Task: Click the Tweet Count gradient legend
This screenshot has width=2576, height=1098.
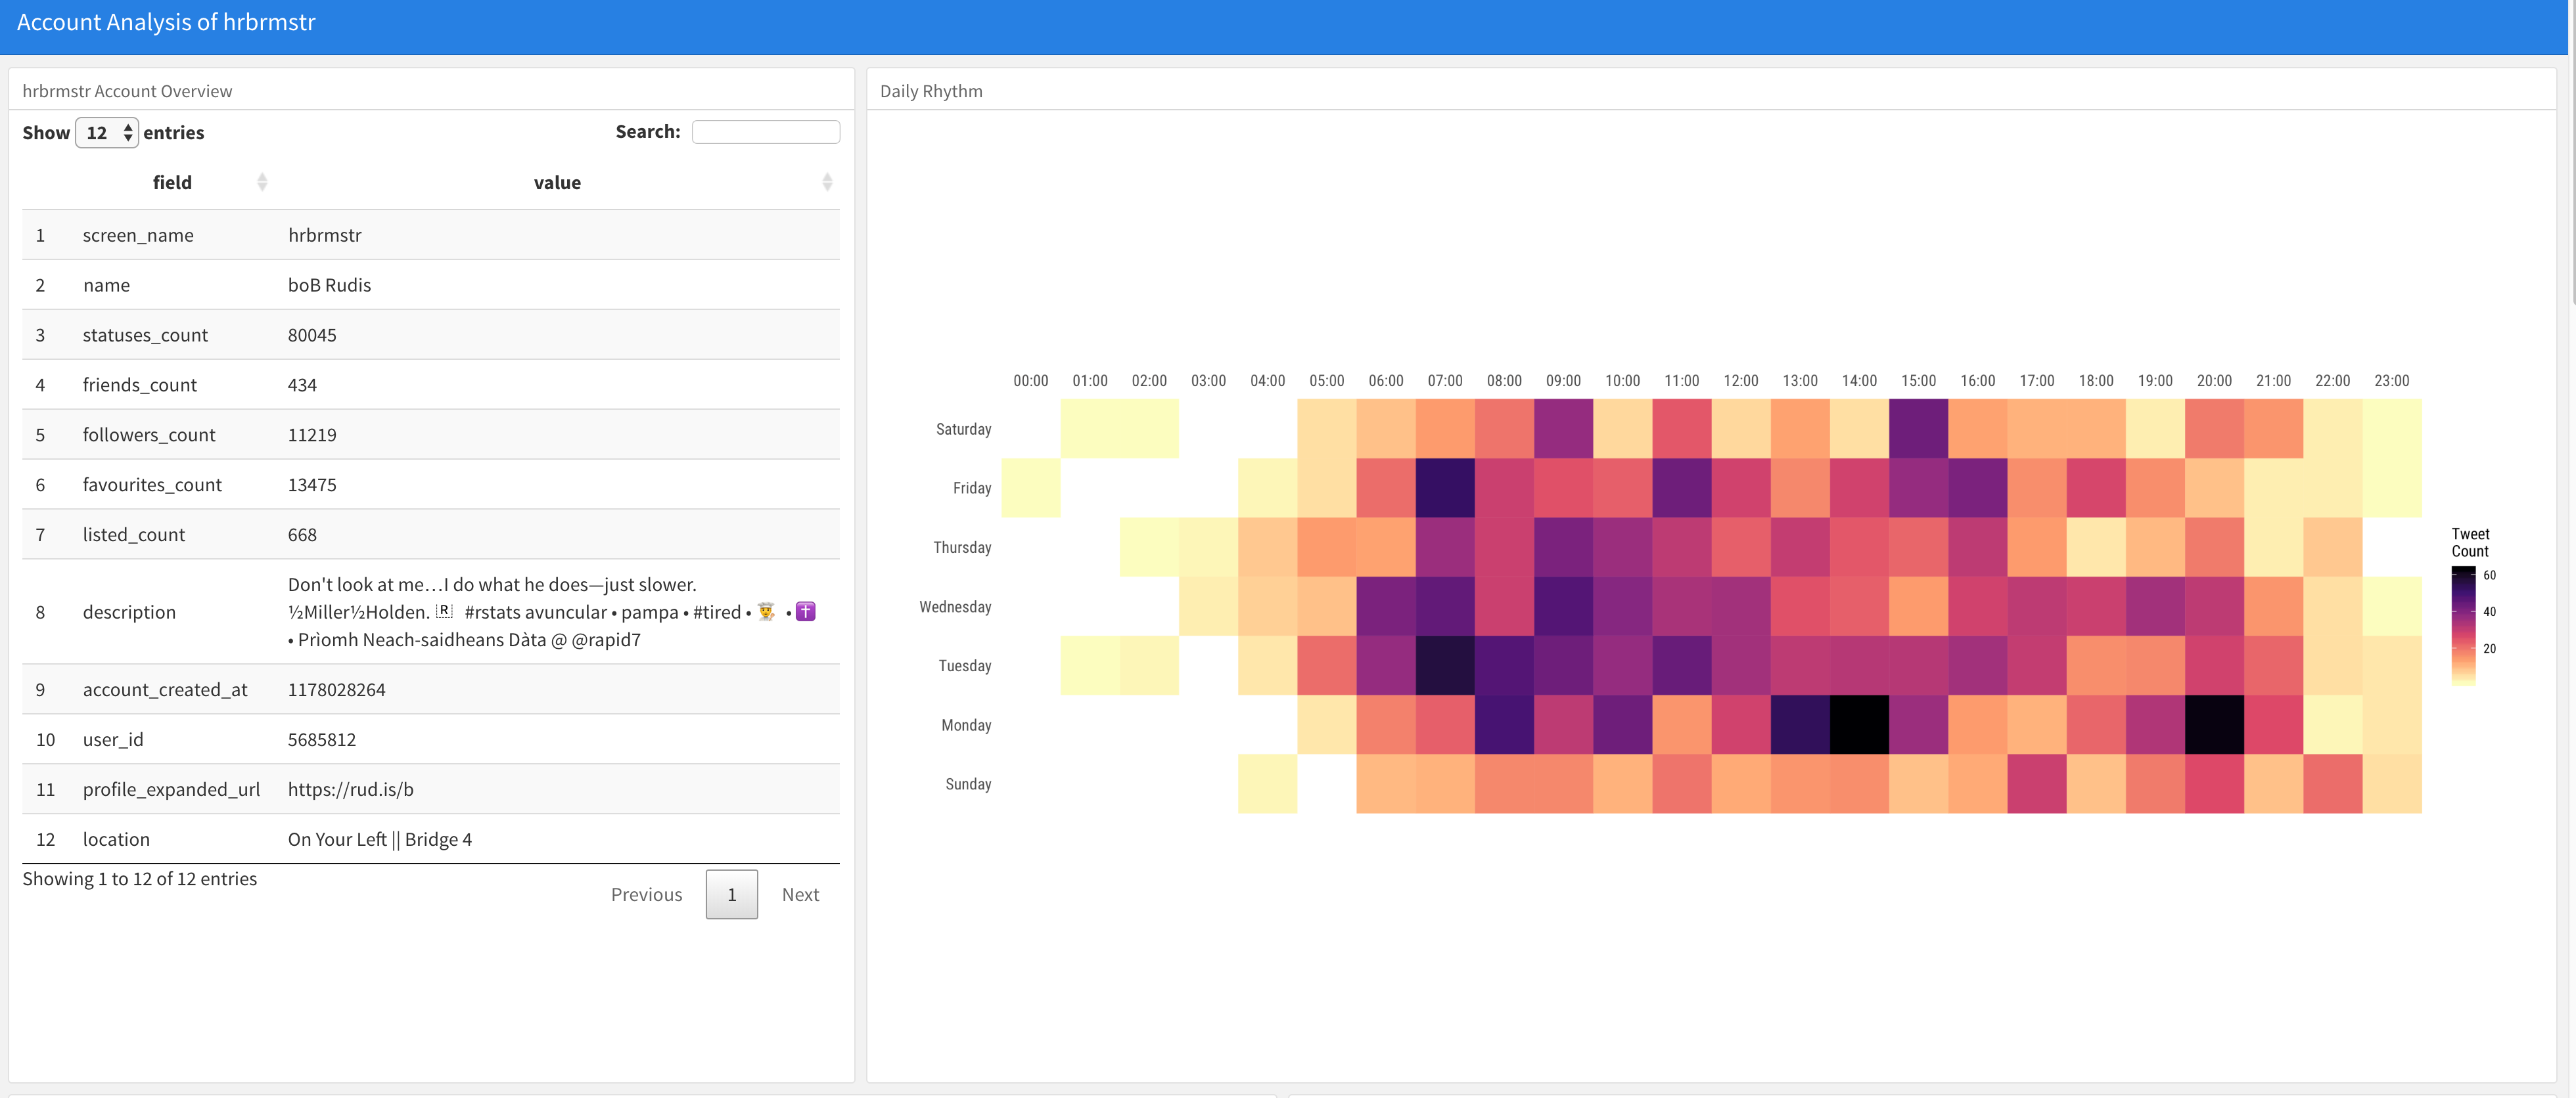Action: [2463, 625]
